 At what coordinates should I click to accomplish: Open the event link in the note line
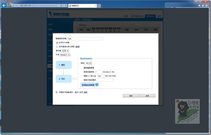(86, 92)
